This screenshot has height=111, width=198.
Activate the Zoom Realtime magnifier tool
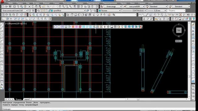(x=63, y=6)
